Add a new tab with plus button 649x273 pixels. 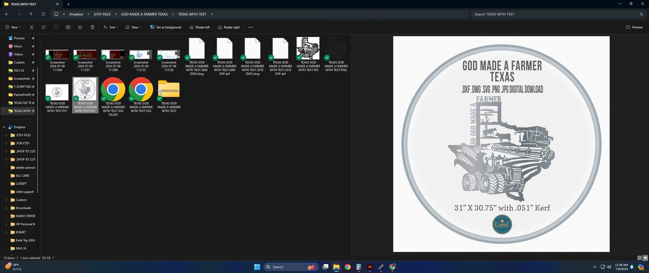[x=69, y=4]
